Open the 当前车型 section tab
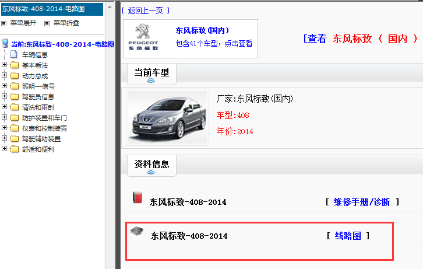 pyautogui.click(x=151, y=74)
